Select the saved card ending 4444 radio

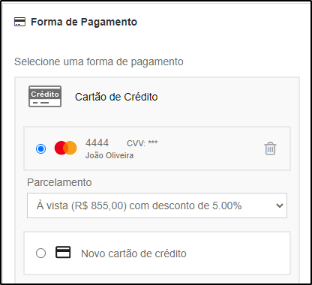[40, 148]
